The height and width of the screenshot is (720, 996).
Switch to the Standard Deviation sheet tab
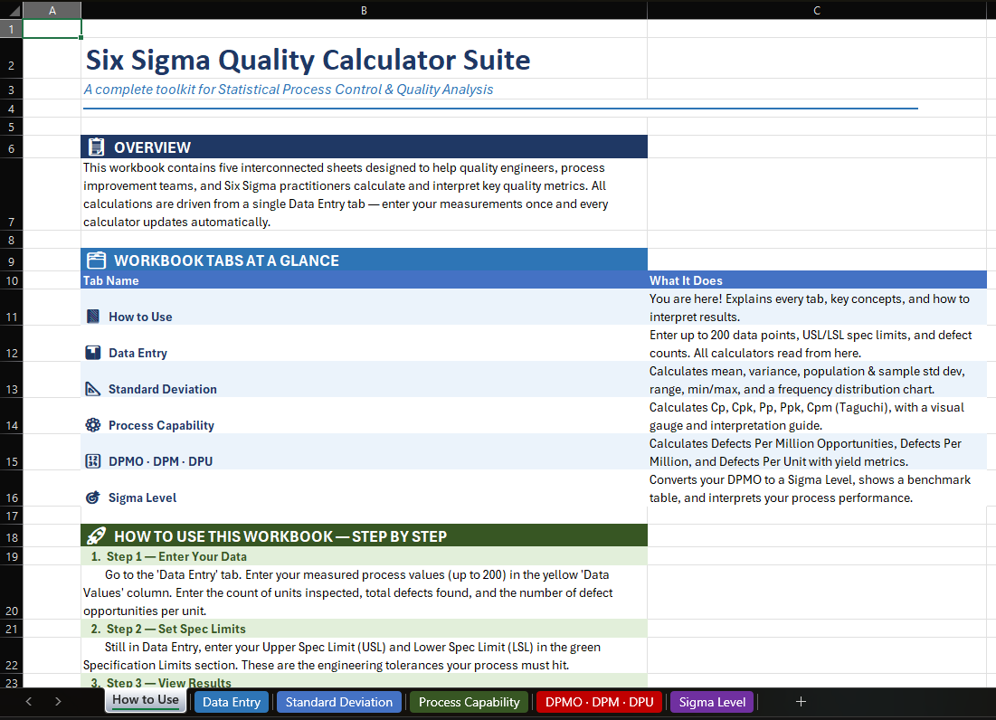click(338, 701)
